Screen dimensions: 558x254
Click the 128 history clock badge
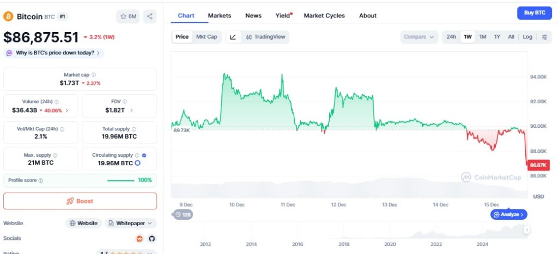click(x=183, y=215)
